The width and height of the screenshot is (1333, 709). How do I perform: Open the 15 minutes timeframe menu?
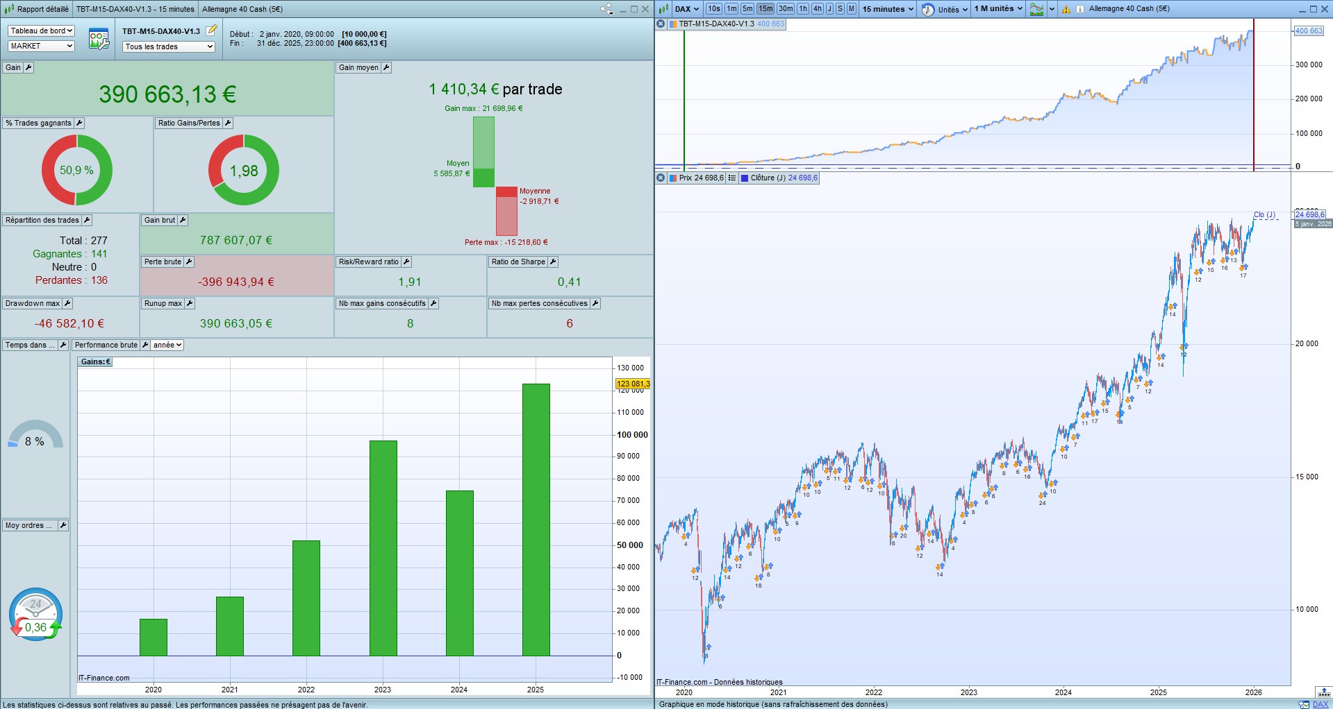tap(887, 9)
